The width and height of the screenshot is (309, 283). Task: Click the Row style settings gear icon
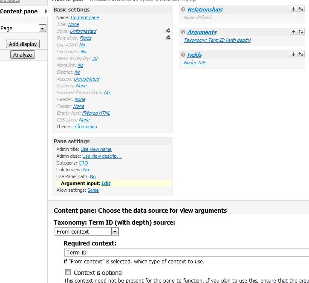(168, 38)
